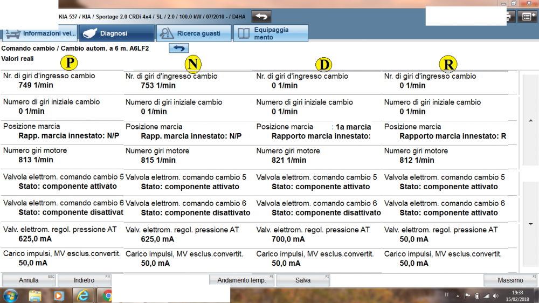
Task: Click the KIA Sportage vehicle title text
Action: click(152, 17)
